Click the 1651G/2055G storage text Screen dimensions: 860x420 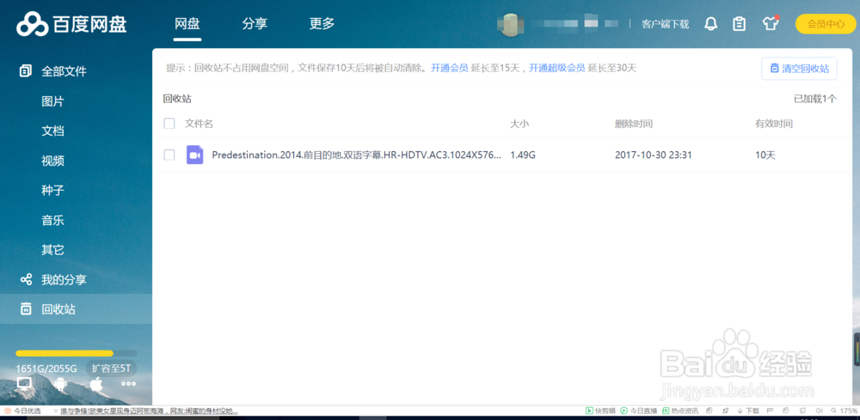[46, 368]
